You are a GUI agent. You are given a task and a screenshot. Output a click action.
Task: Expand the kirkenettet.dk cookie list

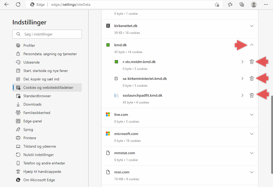251,26
